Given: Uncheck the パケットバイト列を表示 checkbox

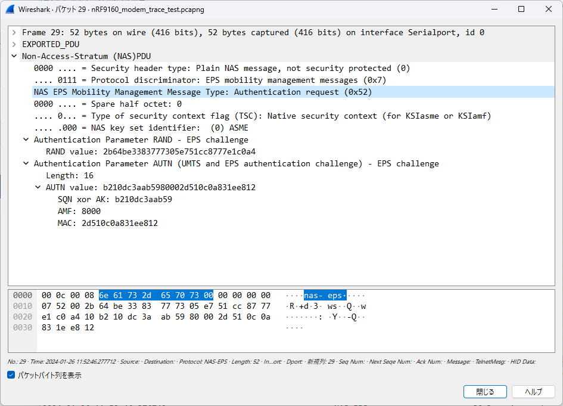Looking at the screenshot, I should (11, 375).
